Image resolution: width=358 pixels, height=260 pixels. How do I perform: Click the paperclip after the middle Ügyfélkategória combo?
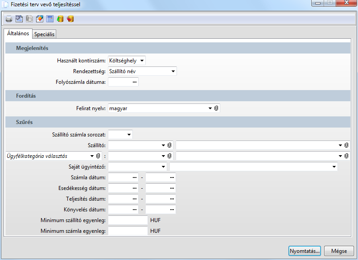pos(169,156)
